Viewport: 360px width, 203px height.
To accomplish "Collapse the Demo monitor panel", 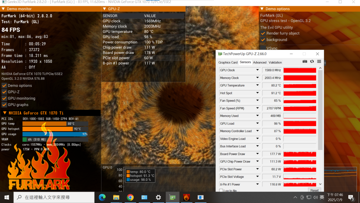I will point(3,9).
